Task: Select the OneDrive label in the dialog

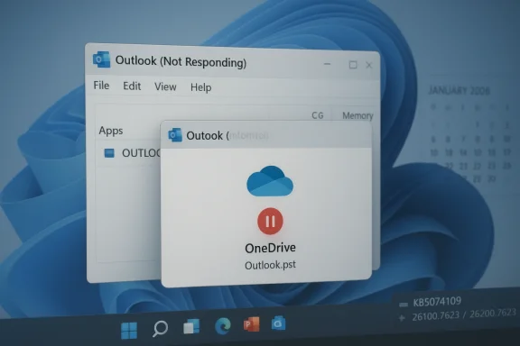Action: click(x=270, y=248)
